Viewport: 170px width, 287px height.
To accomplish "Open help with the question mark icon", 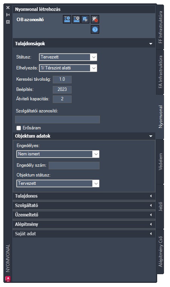I will point(95,29).
